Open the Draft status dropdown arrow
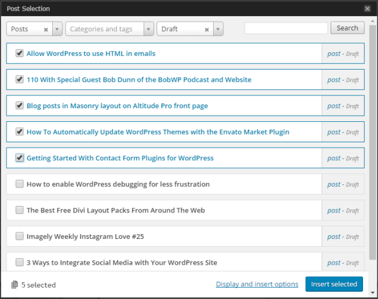Screen dimensions: 378x299 (218, 29)
